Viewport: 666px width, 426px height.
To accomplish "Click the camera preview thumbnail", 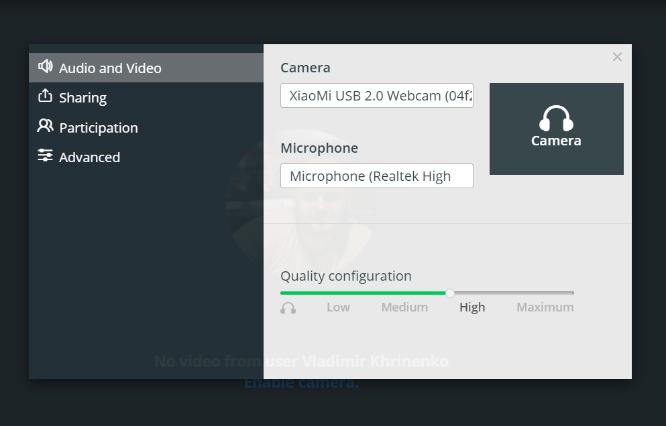I will point(557,129).
